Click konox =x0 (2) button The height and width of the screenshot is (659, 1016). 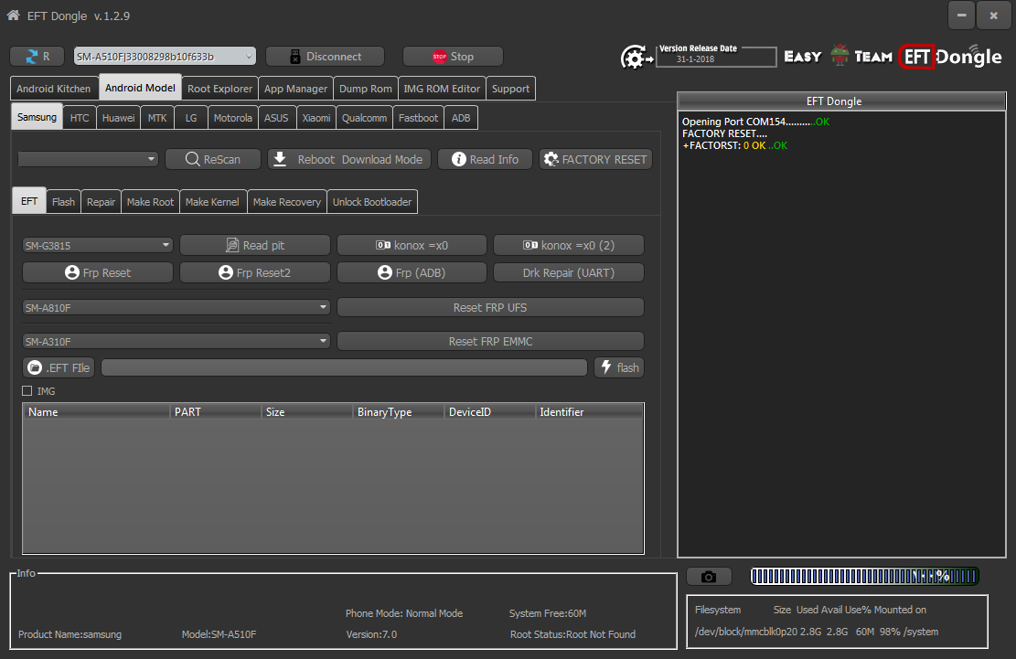pos(569,245)
